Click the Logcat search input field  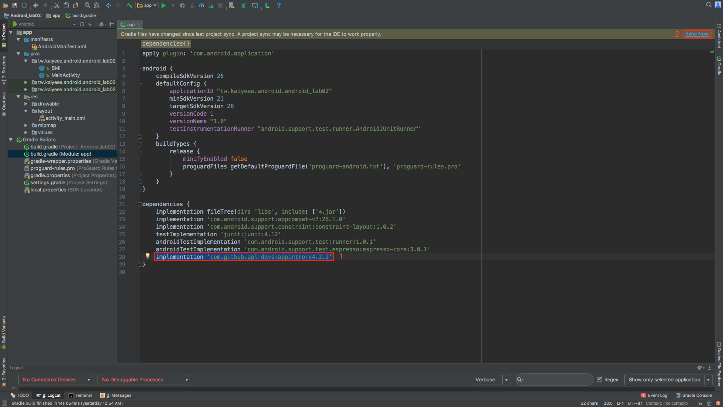point(554,379)
